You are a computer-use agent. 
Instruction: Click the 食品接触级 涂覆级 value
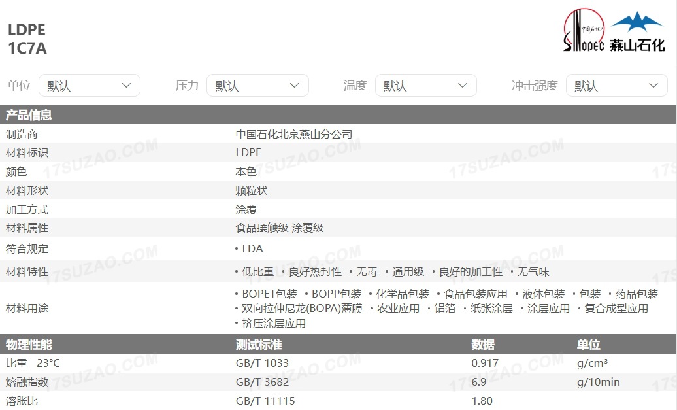(x=279, y=228)
